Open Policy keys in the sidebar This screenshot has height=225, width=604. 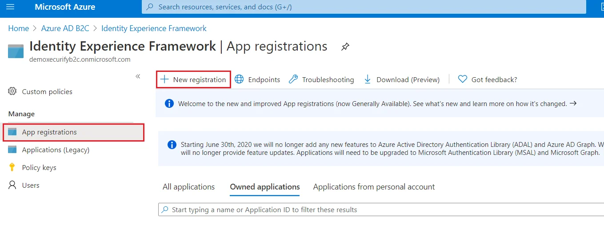tap(39, 168)
